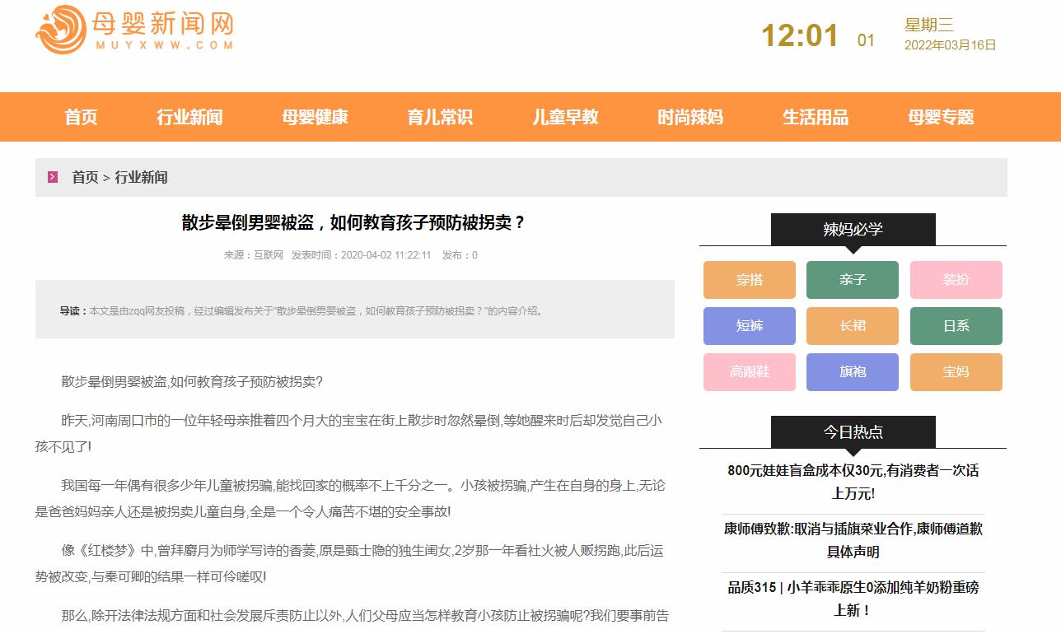
Task: Click article title 散步晕倒男婴被盗
Action: pyautogui.click(x=354, y=222)
